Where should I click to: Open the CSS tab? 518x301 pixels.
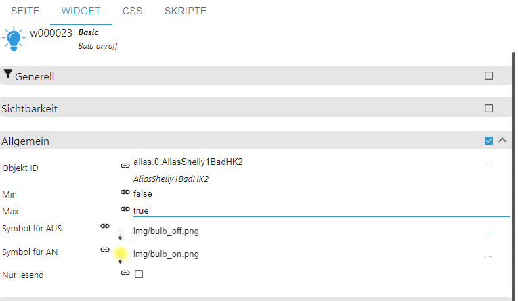tap(133, 11)
